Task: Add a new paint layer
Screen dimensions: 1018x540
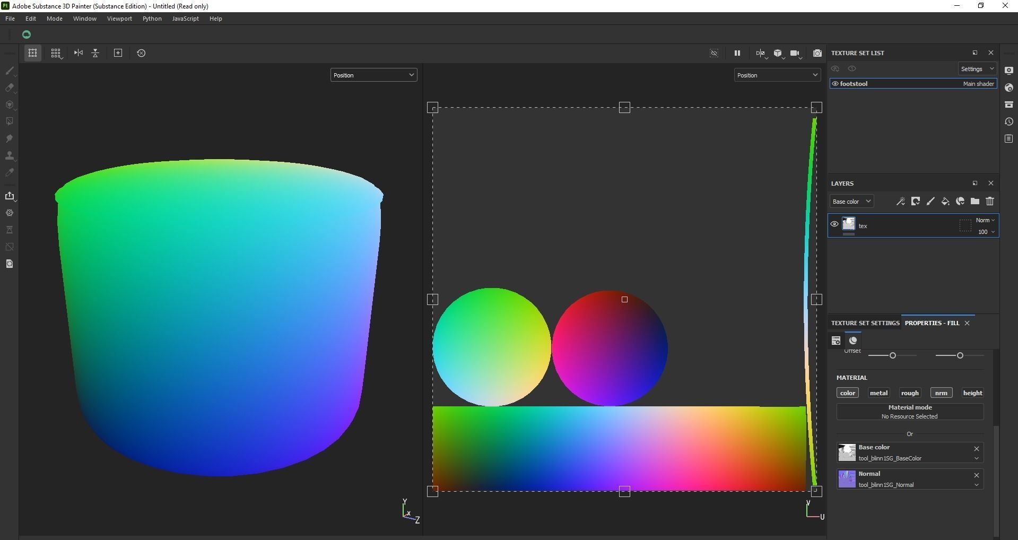Action: tap(930, 202)
